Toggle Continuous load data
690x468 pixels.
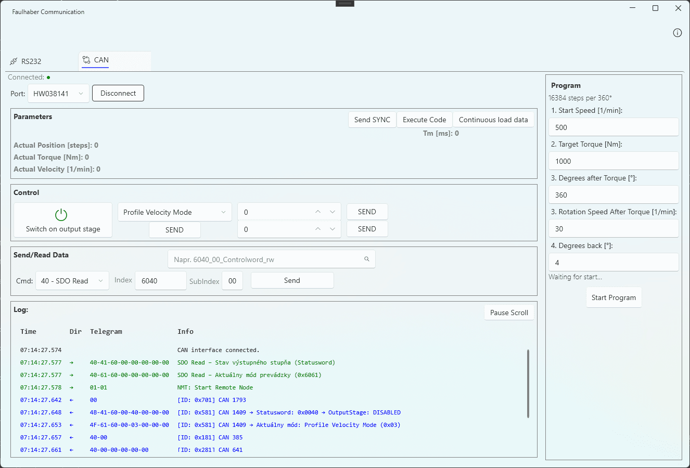pyautogui.click(x=493, y=120)
